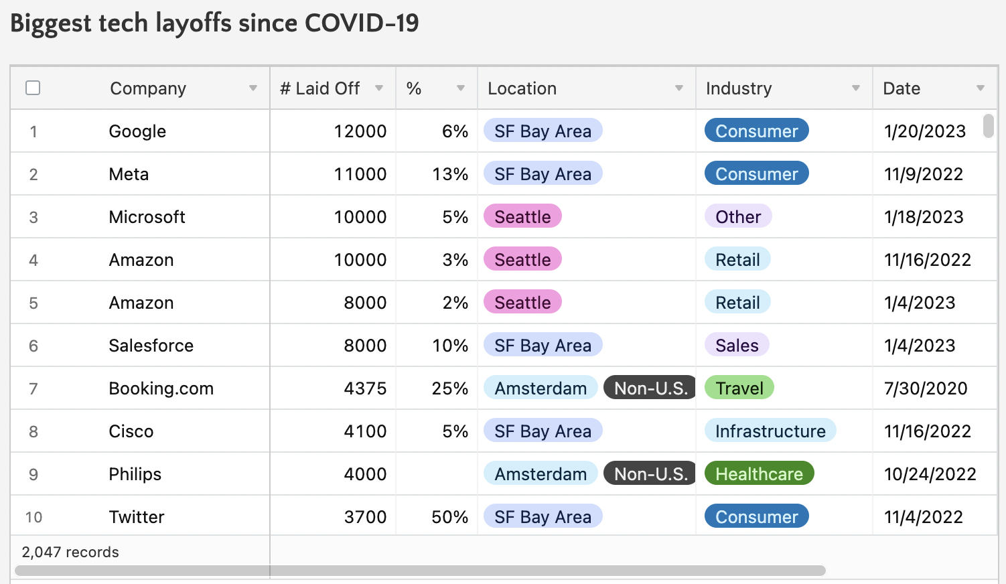1006x584 pixels.
Task: Click the vertical scrollbar thumb
Action: click(x=989, y=125)
